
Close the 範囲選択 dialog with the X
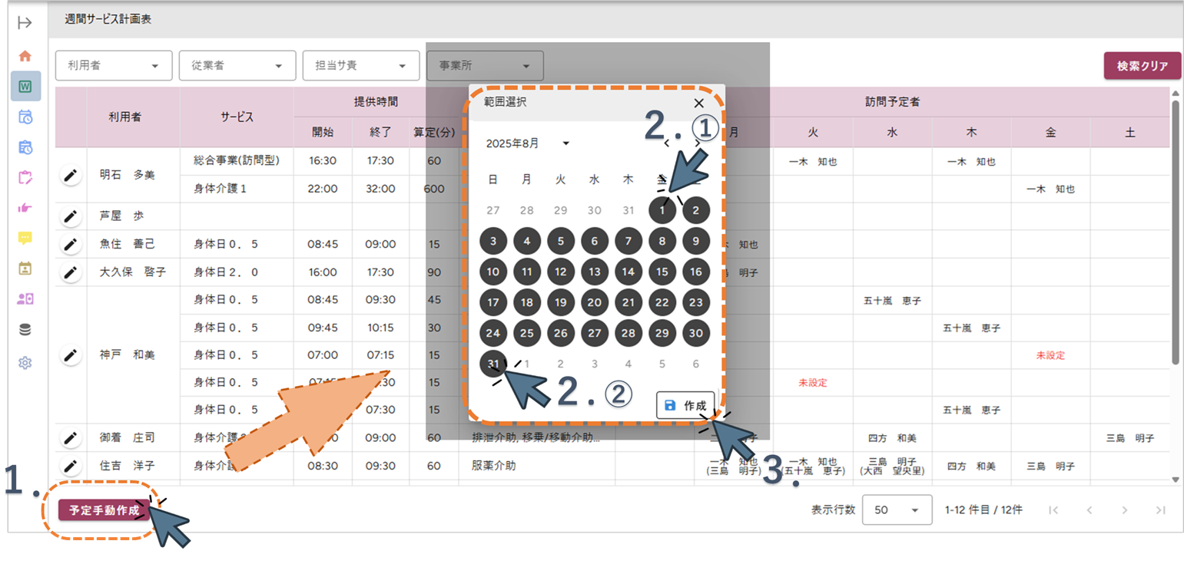pyautogui.click(x=698, y=103)
